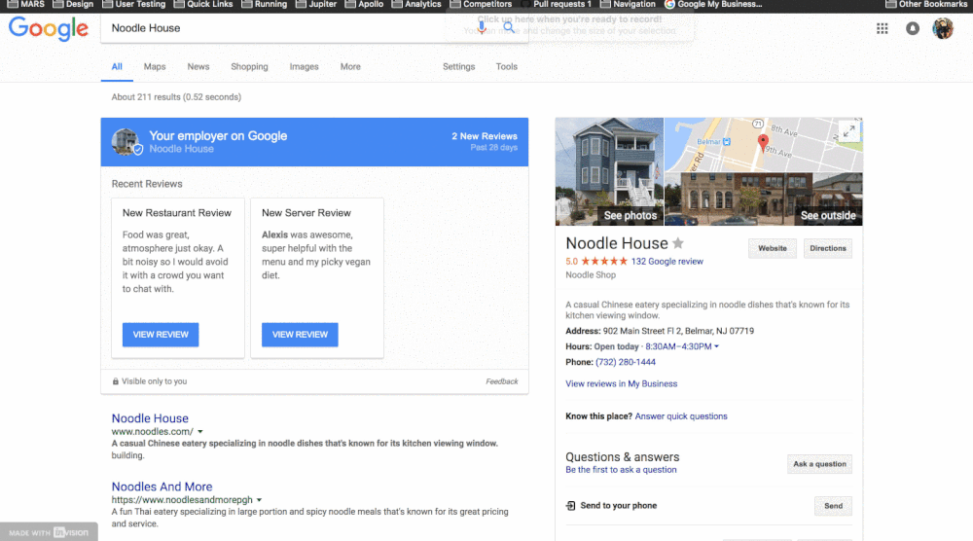Open the Settings menu

(458, 66)
